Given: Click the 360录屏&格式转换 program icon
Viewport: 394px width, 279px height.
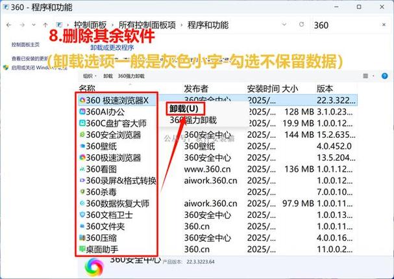Looking at the screenshot, I should [x=82, y=180].
